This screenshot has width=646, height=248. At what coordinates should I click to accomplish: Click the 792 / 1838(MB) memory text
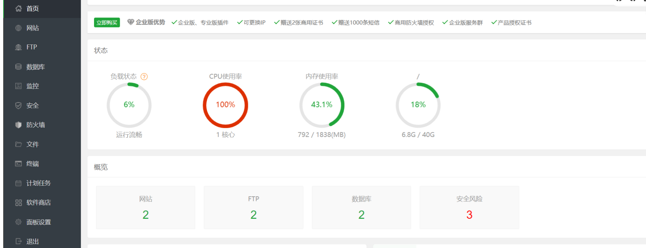(322, 134)
